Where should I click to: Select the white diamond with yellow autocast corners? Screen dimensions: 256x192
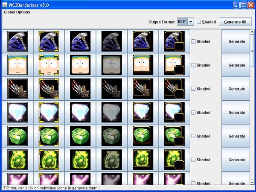[49, 112]
